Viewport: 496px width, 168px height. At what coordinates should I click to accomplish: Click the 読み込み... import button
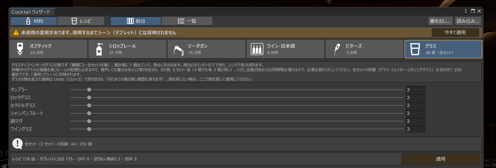(468, 21)
